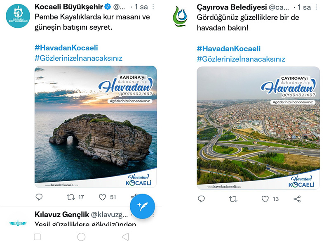View the Çayırova aerial highway photo
Viewport: 324px width, 244px height.
point(258,128)
